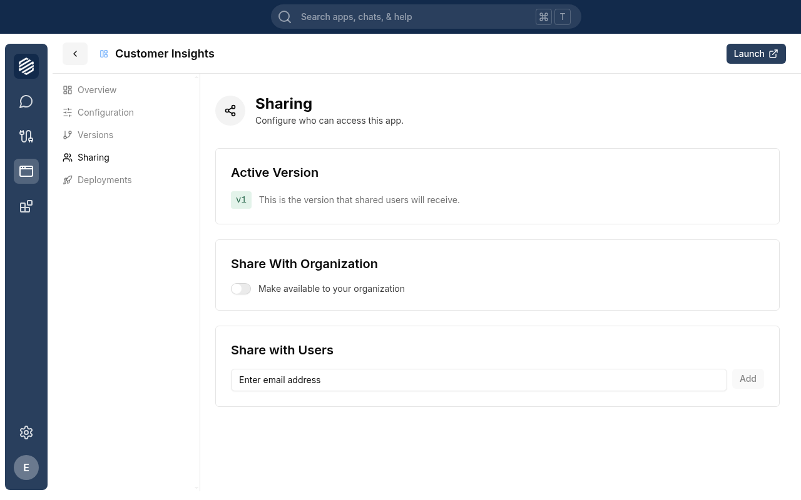
Task: Open the blocks integrations icon in sidebar
Action: coord(26,206)
